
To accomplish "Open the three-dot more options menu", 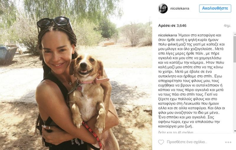I will (x=228, y=142).
